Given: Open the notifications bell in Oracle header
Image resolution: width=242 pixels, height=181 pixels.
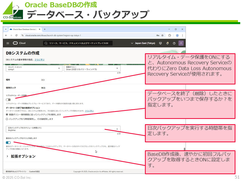Looking at the screenshot, I should pos(167,43).
